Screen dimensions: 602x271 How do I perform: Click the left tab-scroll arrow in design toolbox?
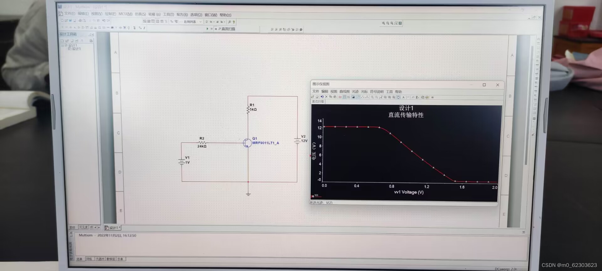95,227
